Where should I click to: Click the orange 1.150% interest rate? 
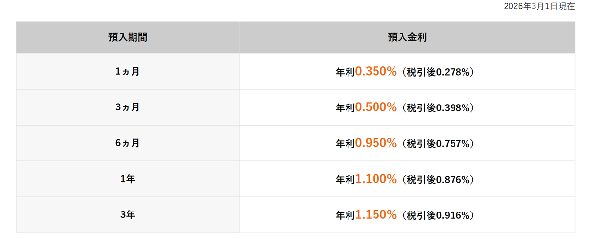tap(375, 215)
